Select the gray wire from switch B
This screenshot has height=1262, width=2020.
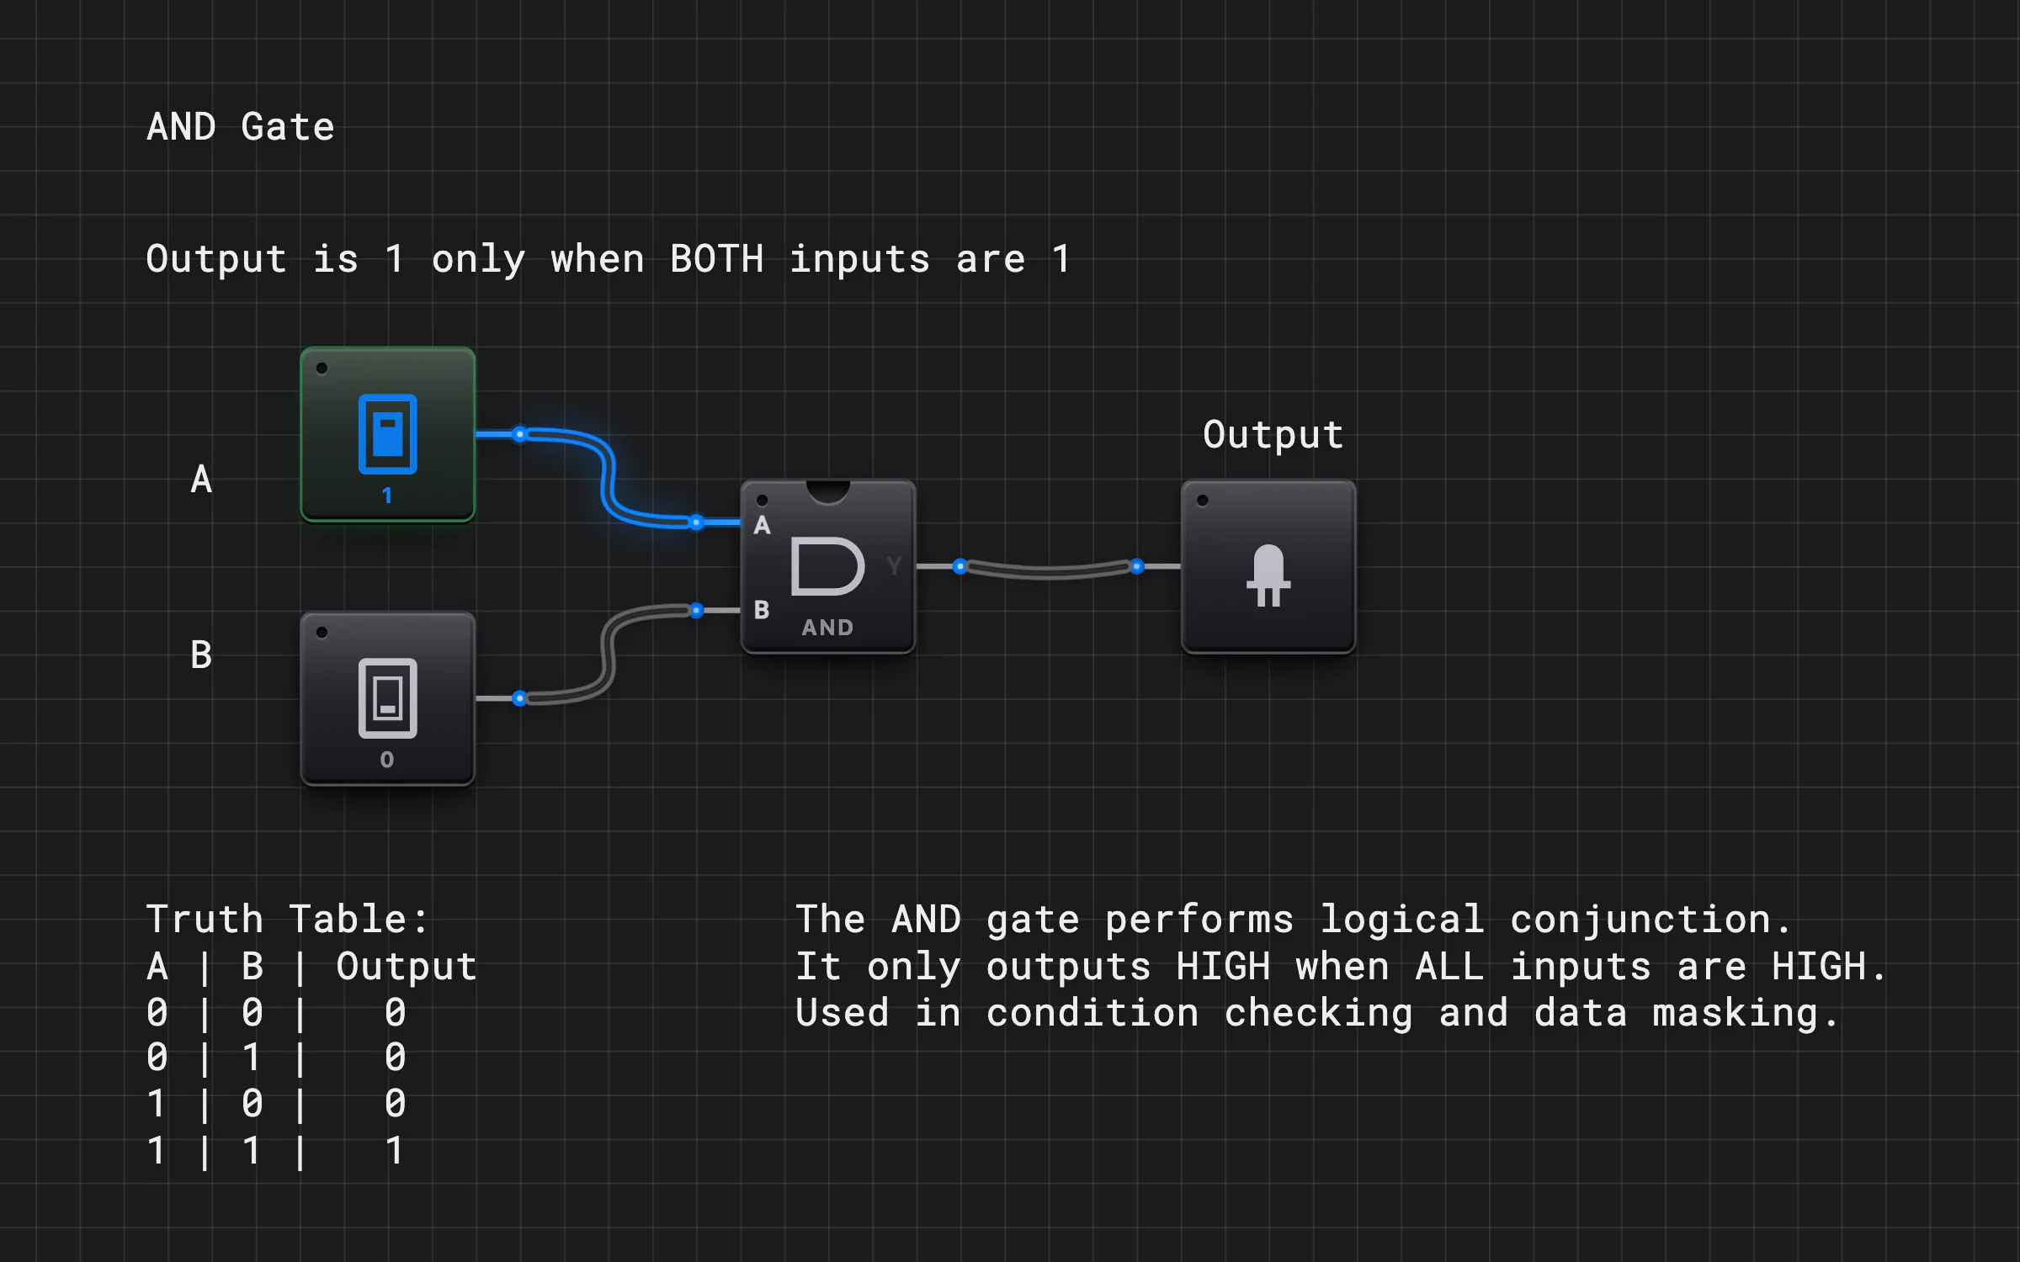click(x=608, y=655)
